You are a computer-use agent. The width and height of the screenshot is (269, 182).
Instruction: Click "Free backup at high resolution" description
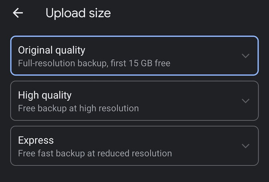pyautogui.click(x=78, y=108)
